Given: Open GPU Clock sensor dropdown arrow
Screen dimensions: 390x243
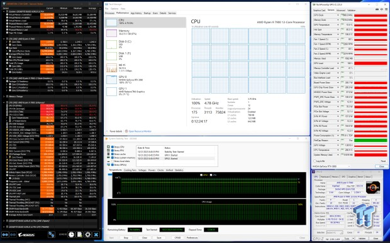Looking at the screenshot, I should tap(338, 15).
